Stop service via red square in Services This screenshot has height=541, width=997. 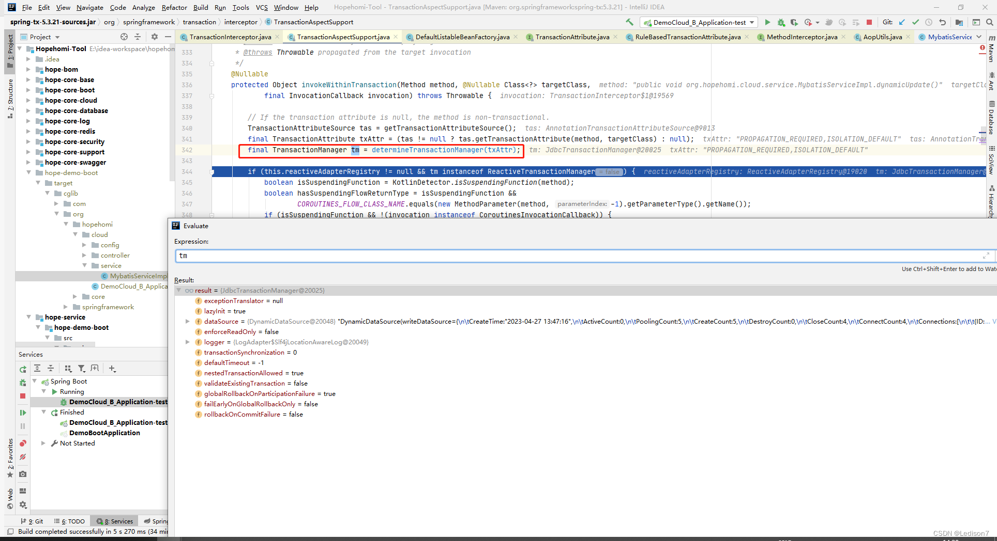pos(23,396)
